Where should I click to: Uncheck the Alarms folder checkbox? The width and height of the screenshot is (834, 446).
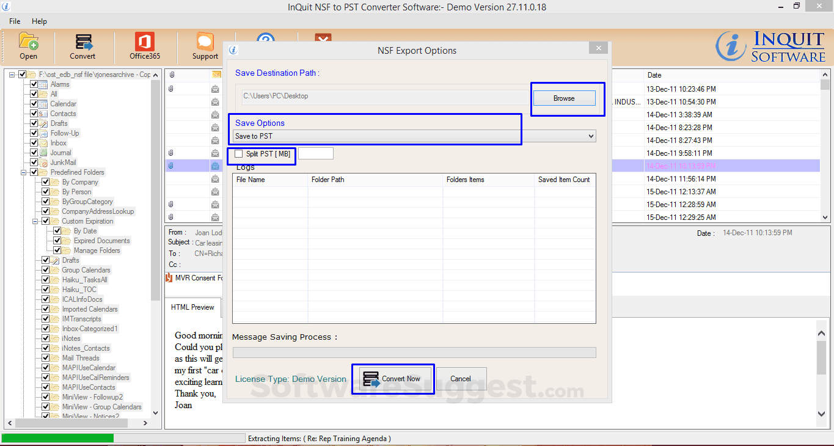click(x=34, y=84)
